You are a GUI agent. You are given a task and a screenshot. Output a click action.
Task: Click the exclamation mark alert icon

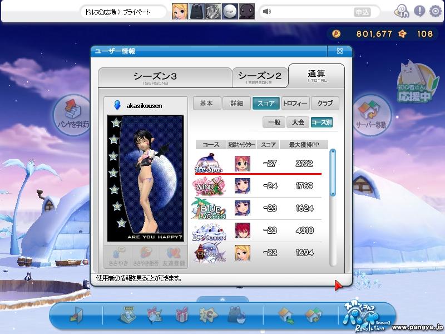click(419, 11)
